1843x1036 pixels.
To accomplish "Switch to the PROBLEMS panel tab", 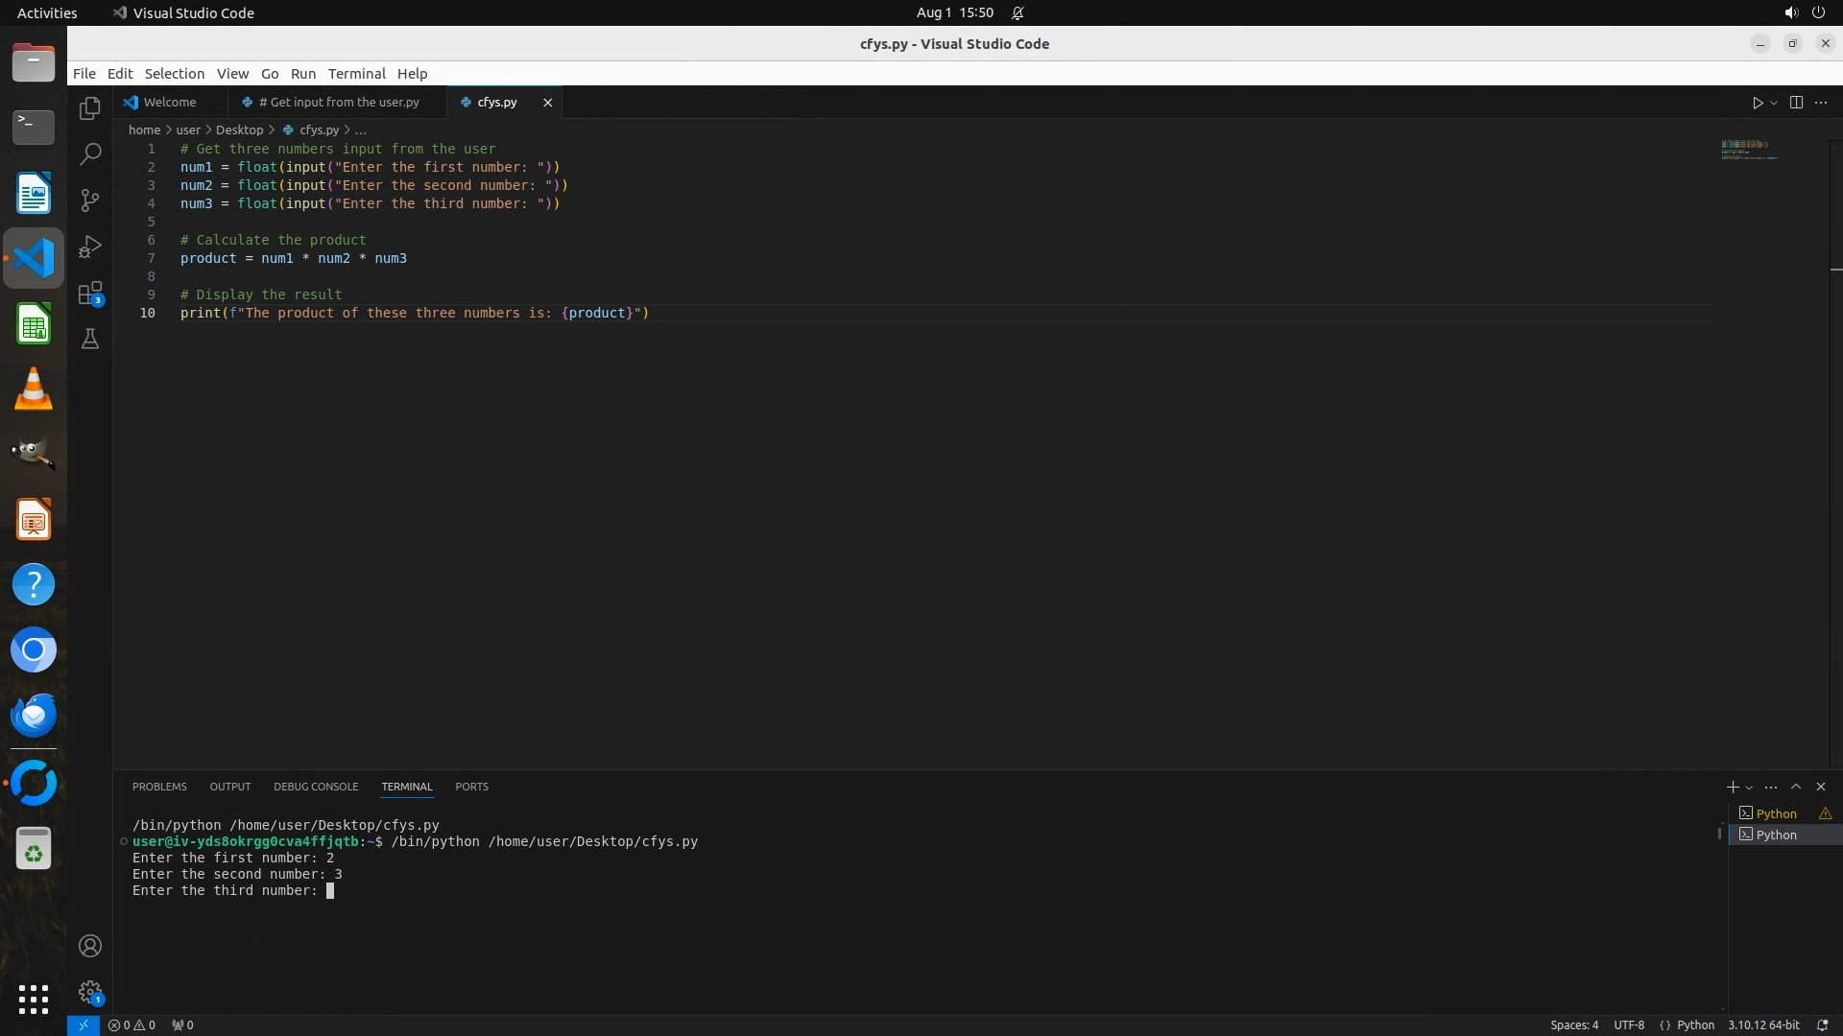I will 159,787.
